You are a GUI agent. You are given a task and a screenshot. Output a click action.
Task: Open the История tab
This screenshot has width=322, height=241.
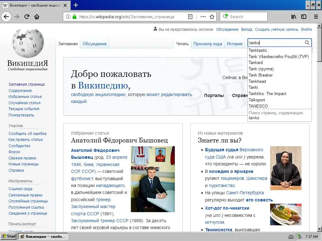(x=235, y=44)
